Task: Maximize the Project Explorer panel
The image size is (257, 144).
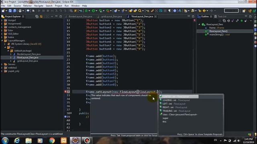Action: pos(61,16)
